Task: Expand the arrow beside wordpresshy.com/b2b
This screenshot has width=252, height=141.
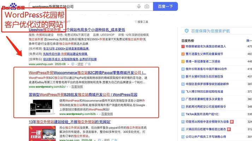Action: [97, 114]
